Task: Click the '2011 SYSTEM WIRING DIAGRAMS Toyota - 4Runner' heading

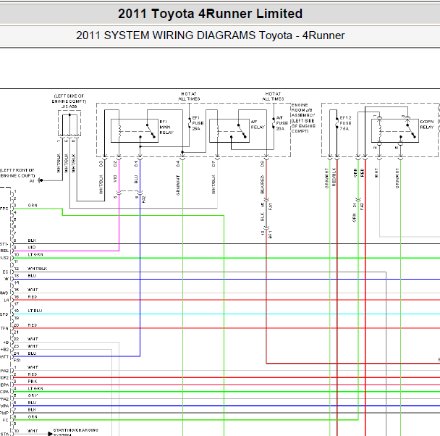Action: (x=210, y=35)
